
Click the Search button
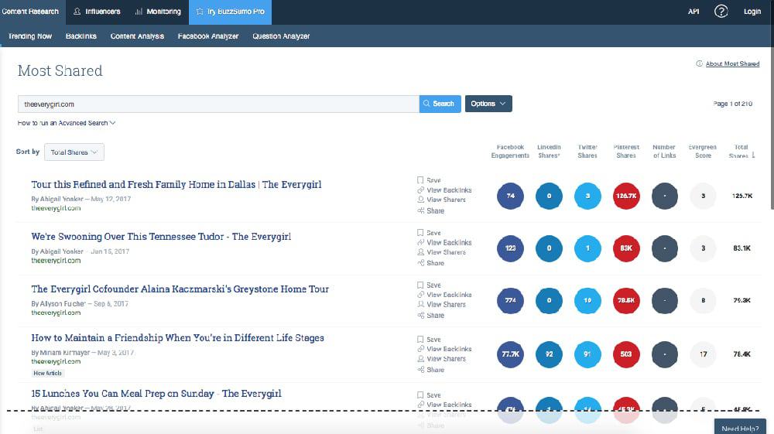coord(440,104)
